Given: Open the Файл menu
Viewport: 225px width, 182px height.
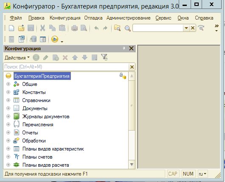Looking at the screenshot, I should click(x=16, y=18).
